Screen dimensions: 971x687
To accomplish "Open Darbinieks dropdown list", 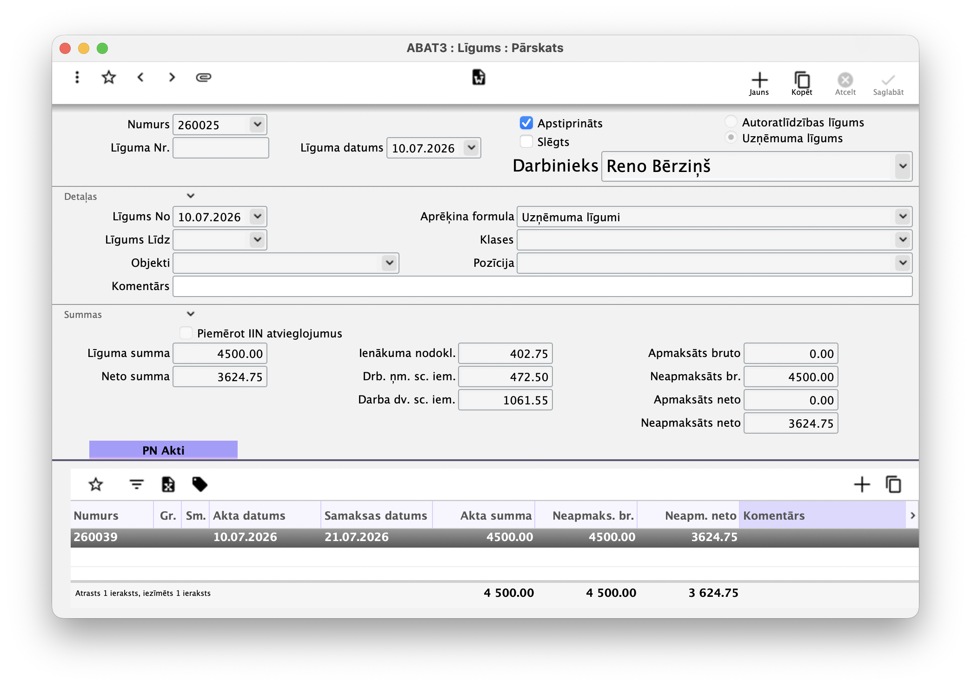I will pos(903,166).
